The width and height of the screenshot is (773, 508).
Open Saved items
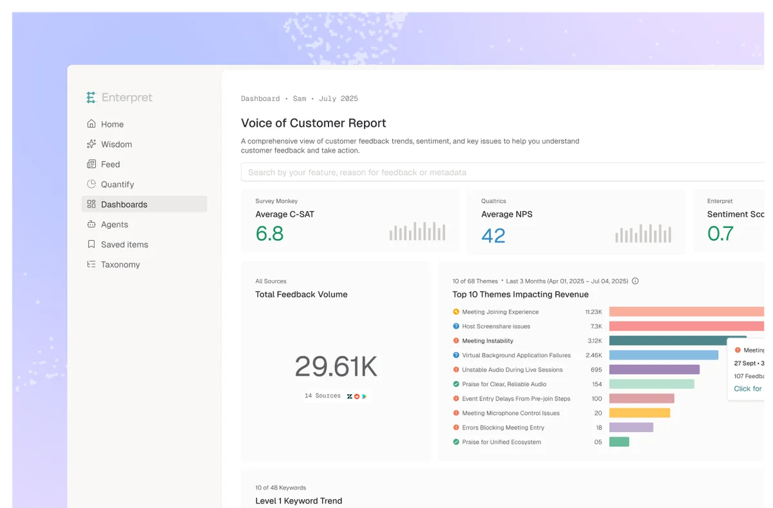(124, 244)
